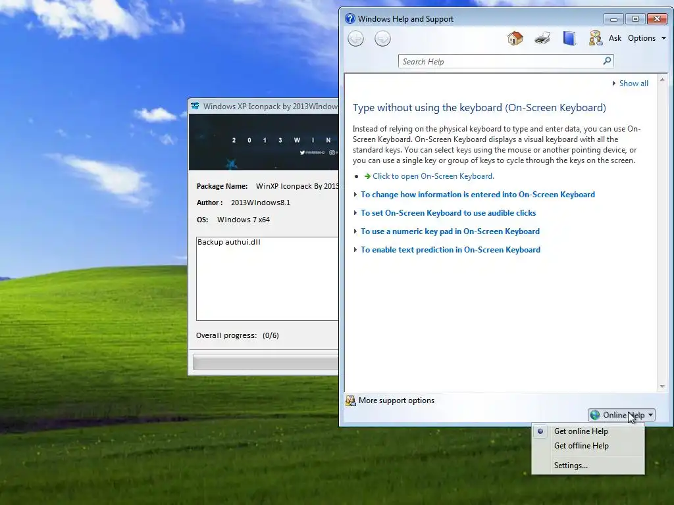Click the More support options icon
Screen dimensions: 674x505
tap(351, 400)
